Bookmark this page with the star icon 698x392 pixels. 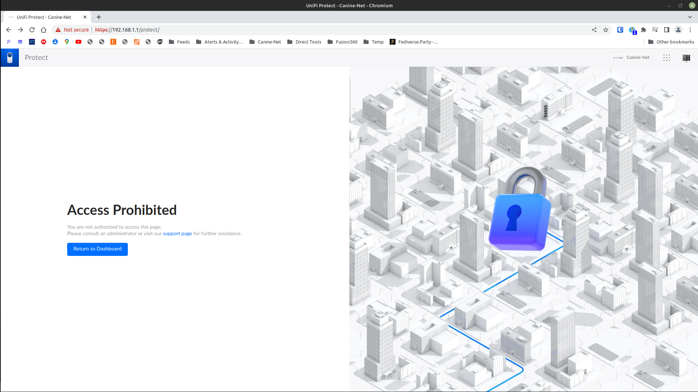(x=606, y=30)
